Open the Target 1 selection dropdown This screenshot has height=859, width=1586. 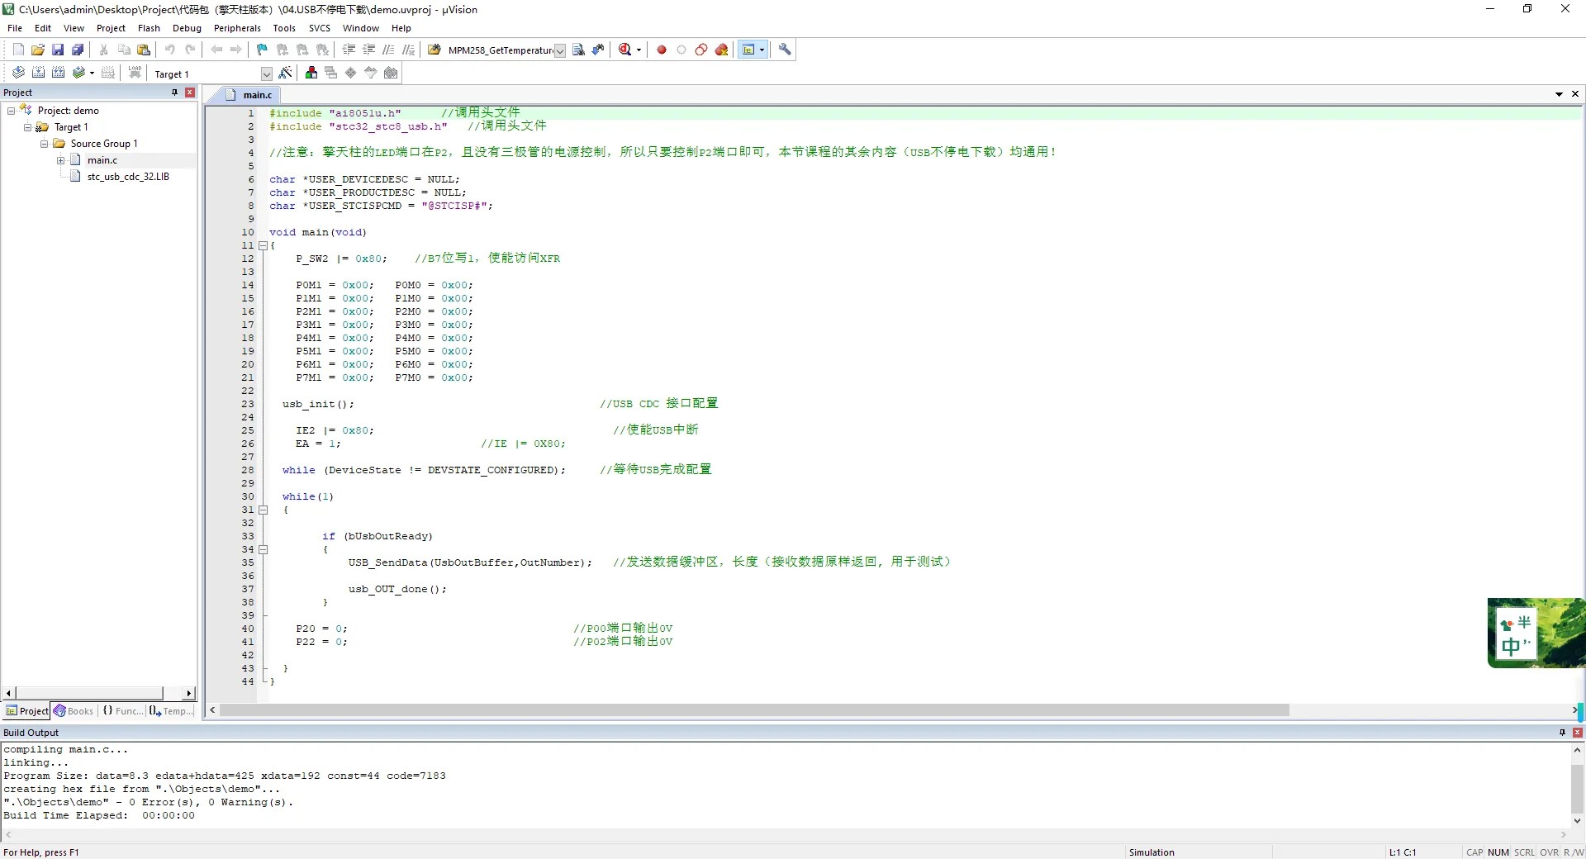[x=266, y=74]
